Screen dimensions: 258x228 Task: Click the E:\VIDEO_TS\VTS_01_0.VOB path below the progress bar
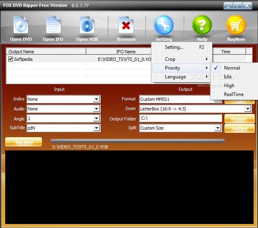coord(80,147)
